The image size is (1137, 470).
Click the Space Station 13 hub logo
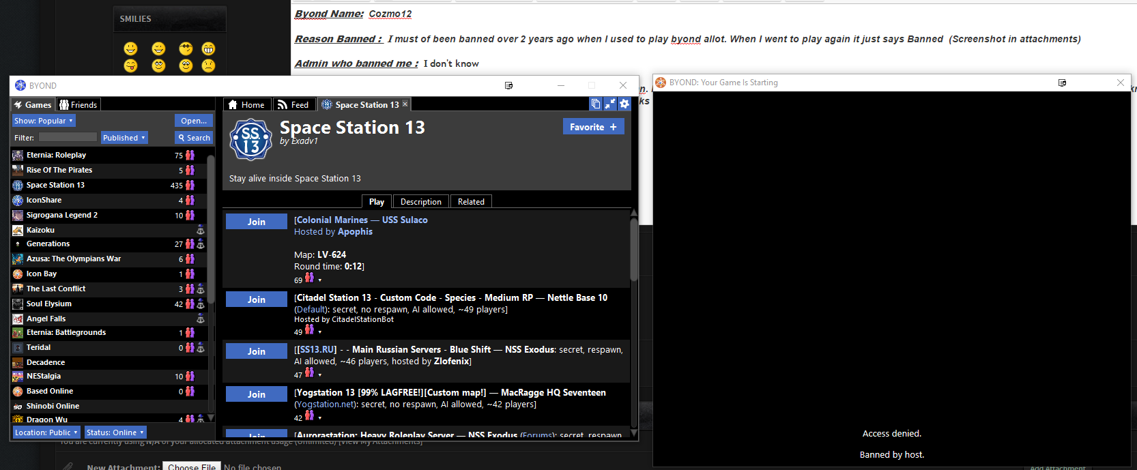[250, 140]
